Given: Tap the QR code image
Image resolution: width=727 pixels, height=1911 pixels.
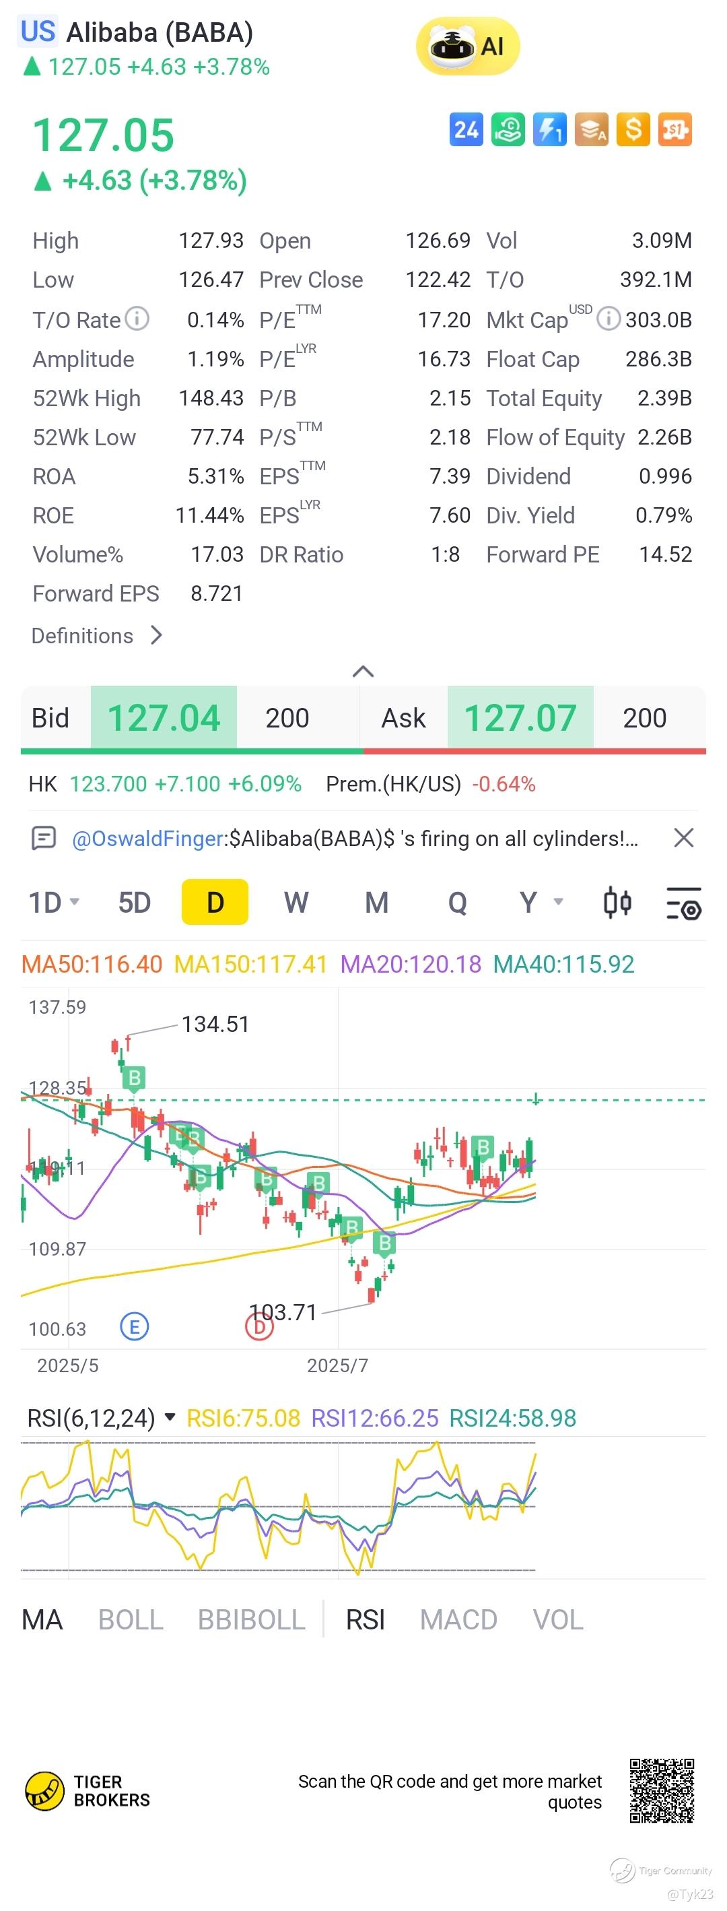Looking at the screenshot, I should tap(662, 1791).
